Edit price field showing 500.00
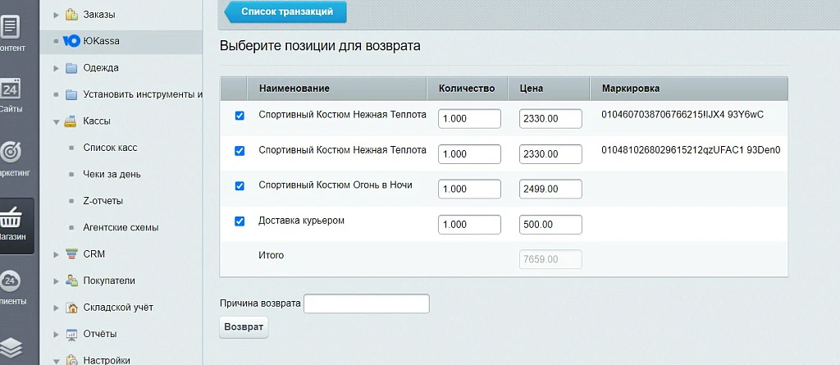This screenshot has height=365, width=840. [550, 225]
